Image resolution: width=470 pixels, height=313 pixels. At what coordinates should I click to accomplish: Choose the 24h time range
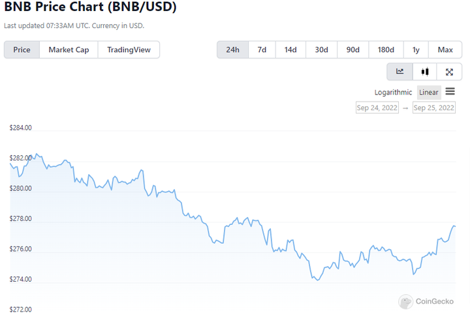pos(232,50)
